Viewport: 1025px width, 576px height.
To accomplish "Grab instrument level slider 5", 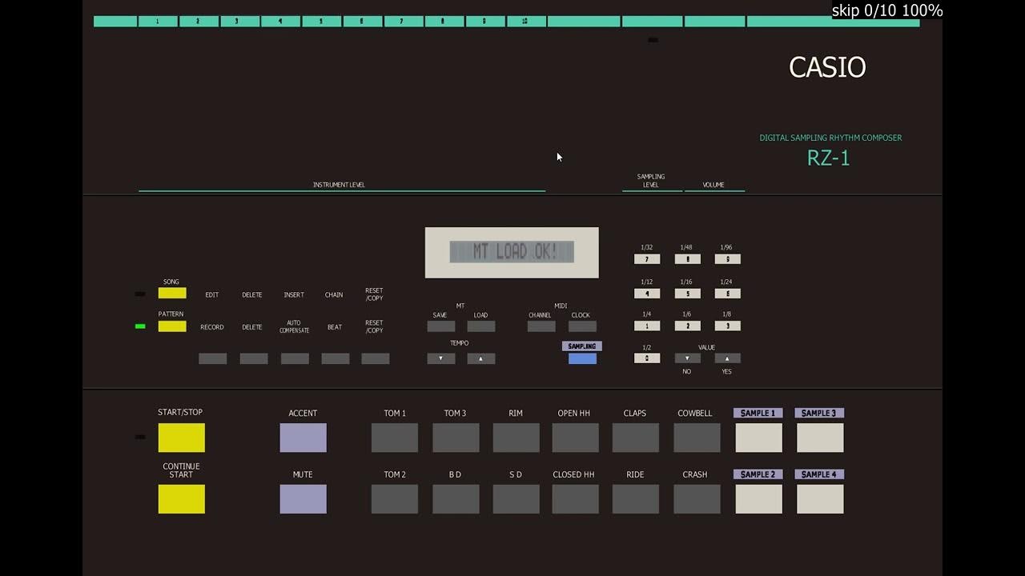I will tap(322, 22).
